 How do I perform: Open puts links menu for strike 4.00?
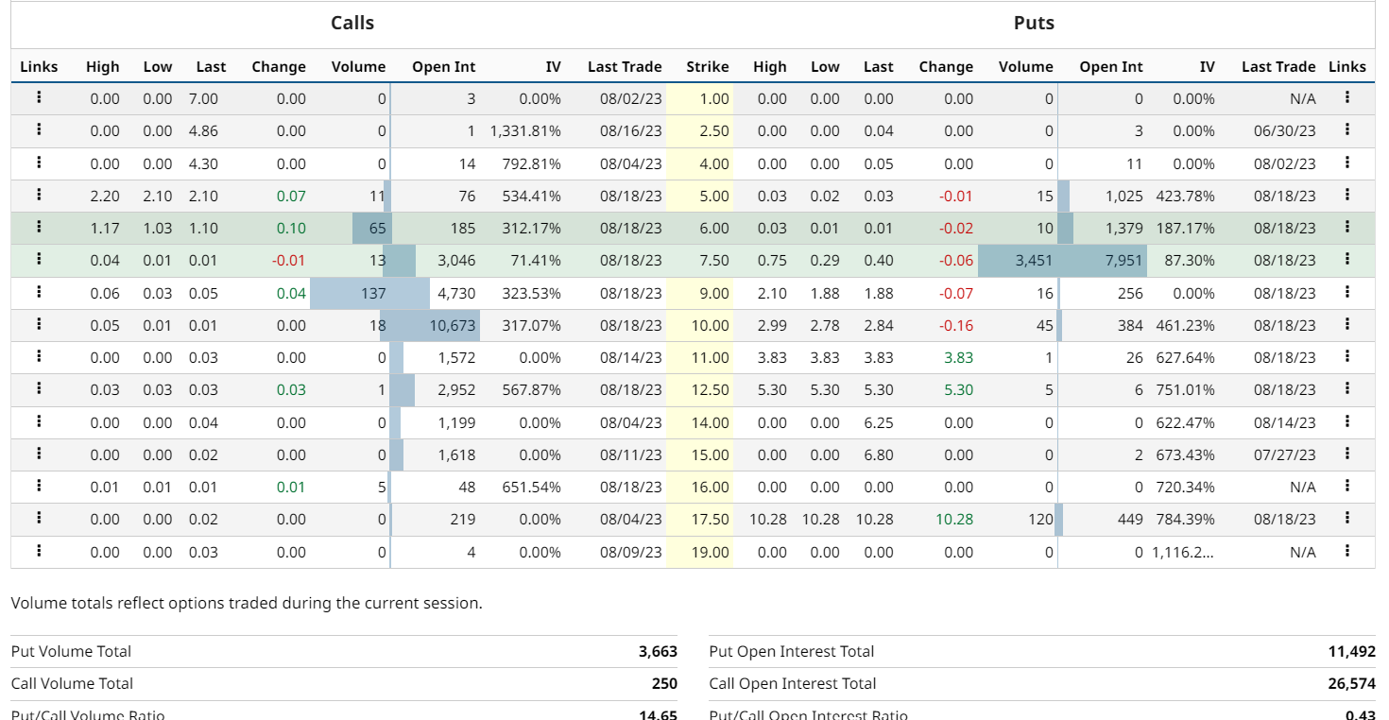coord(1346,163)
